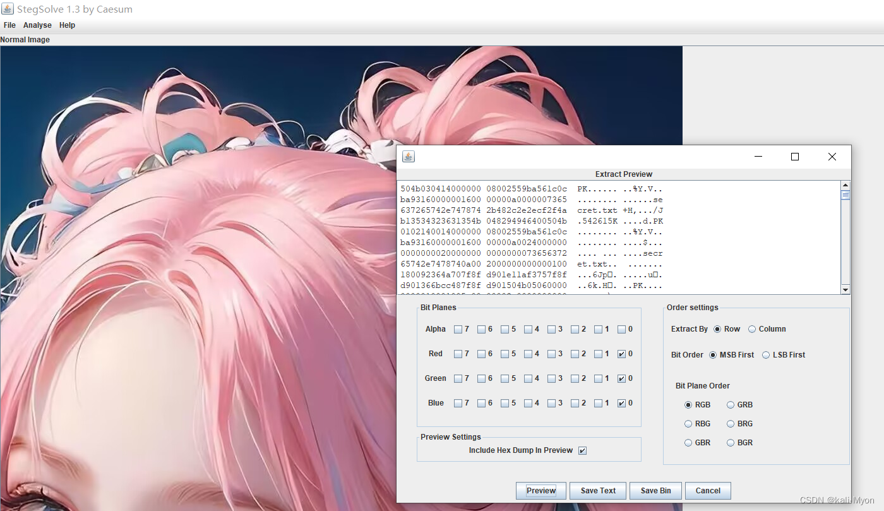Select MSB First bit order
The width and height of the screenshot is (884, 511).
click(x=713, y=355)
